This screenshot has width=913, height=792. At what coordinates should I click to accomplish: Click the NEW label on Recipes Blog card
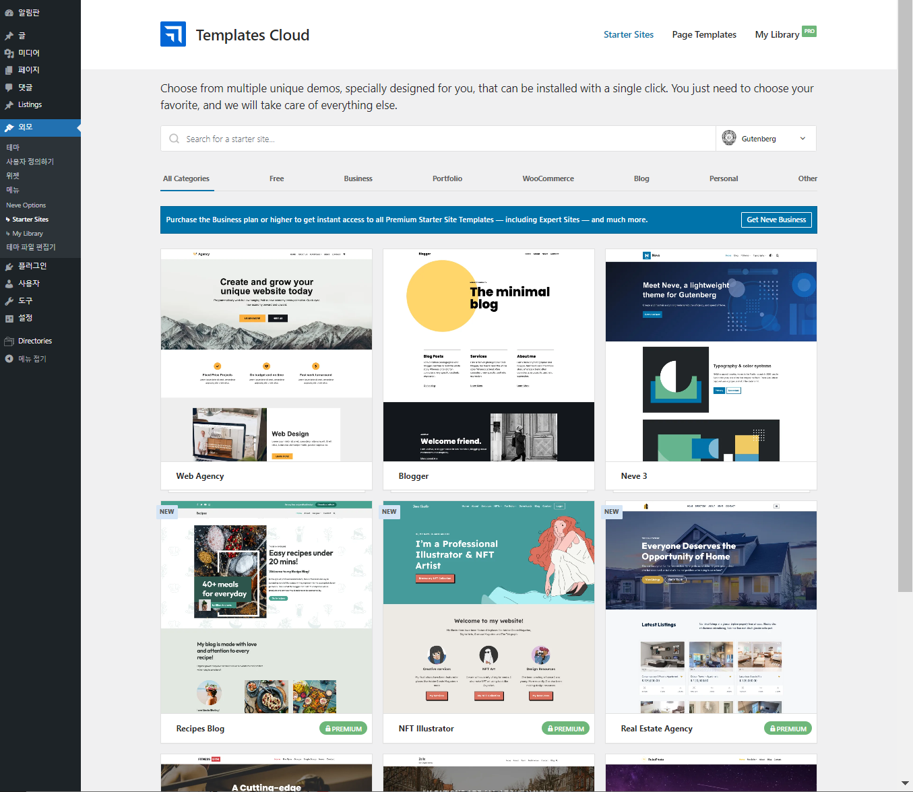pyautogui.click(x=167, y=512)
